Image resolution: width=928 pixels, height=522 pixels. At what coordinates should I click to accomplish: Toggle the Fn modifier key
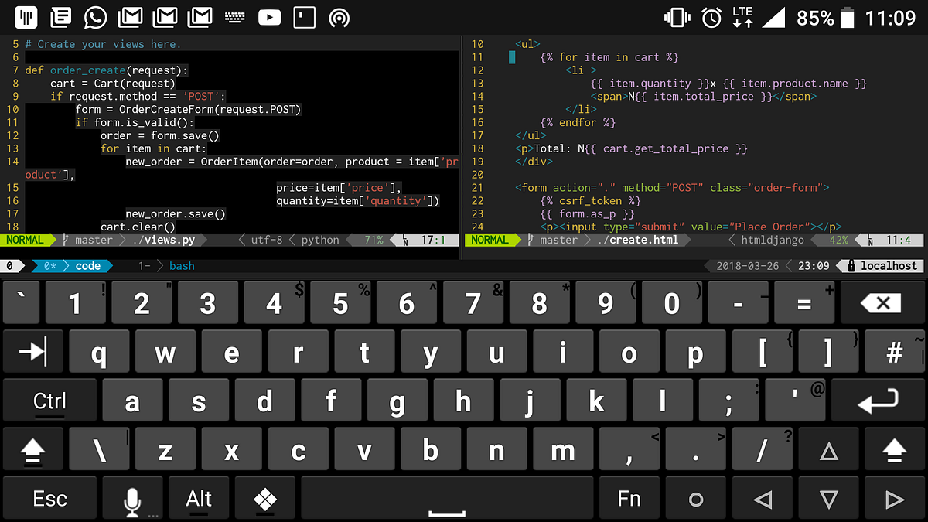pos(629,498)
